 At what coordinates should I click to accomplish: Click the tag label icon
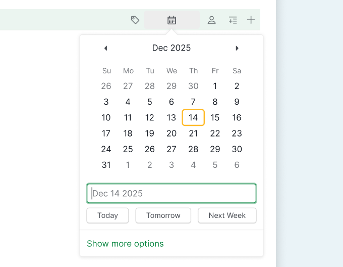[x=135, y=20]
